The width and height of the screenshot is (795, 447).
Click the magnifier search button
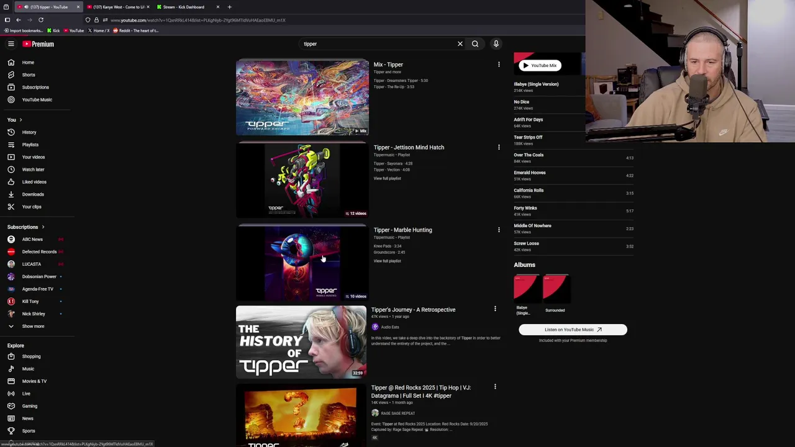click(475, 44)
